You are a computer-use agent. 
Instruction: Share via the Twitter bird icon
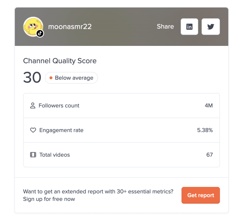click(x=211, y=27)
